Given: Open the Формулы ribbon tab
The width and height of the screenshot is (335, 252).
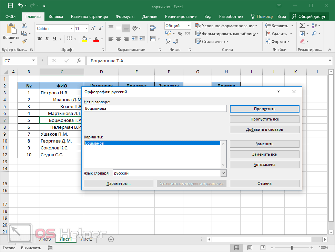Looking at the screenshot, I should click(x=125, y=17).
